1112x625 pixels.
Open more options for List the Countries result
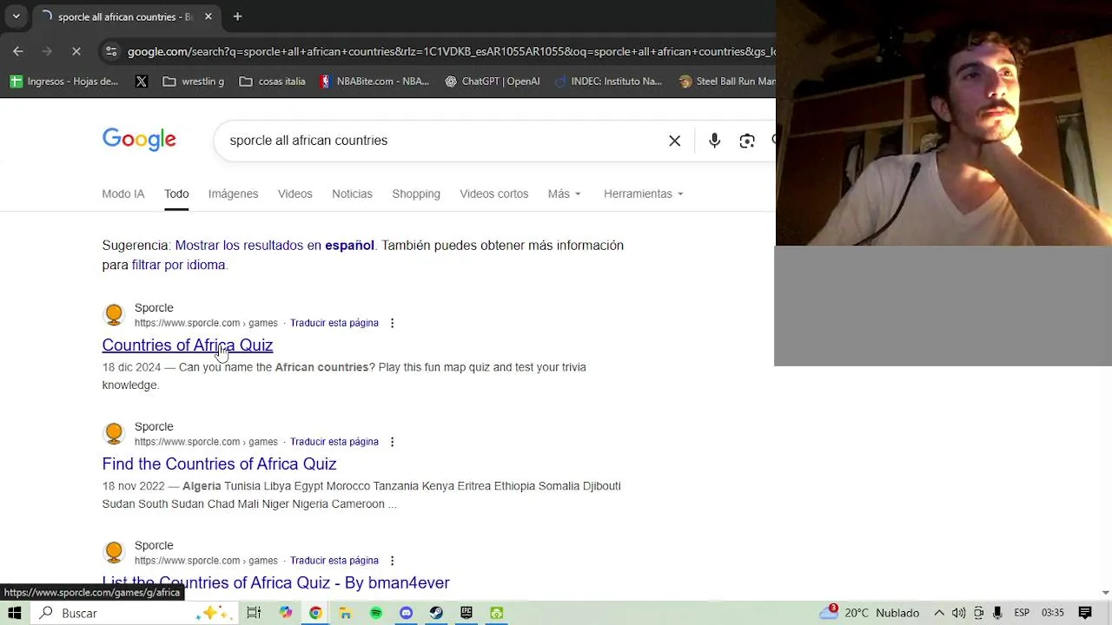392,561
